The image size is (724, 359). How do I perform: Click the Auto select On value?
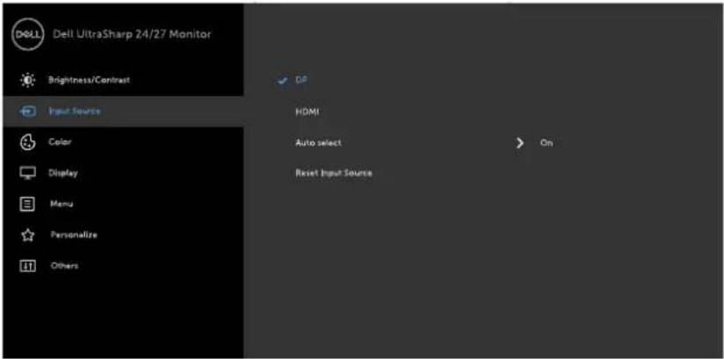pyautogui.click(x=547, y=143)
